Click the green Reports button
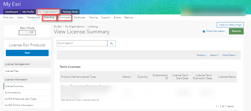The image size is (251, 111). tap(236, 31)
